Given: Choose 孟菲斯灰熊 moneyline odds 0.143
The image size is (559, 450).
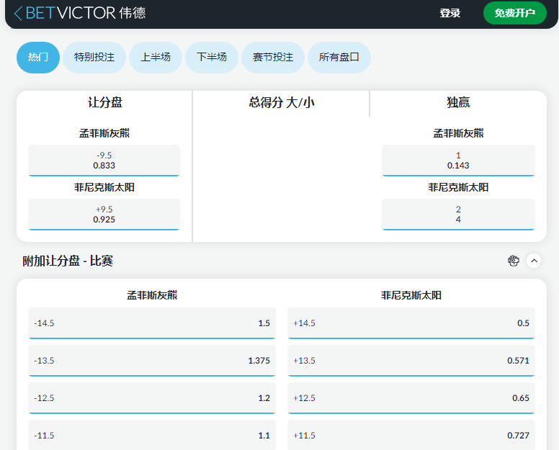Looking at the screenshot, I should coord(458,160).
